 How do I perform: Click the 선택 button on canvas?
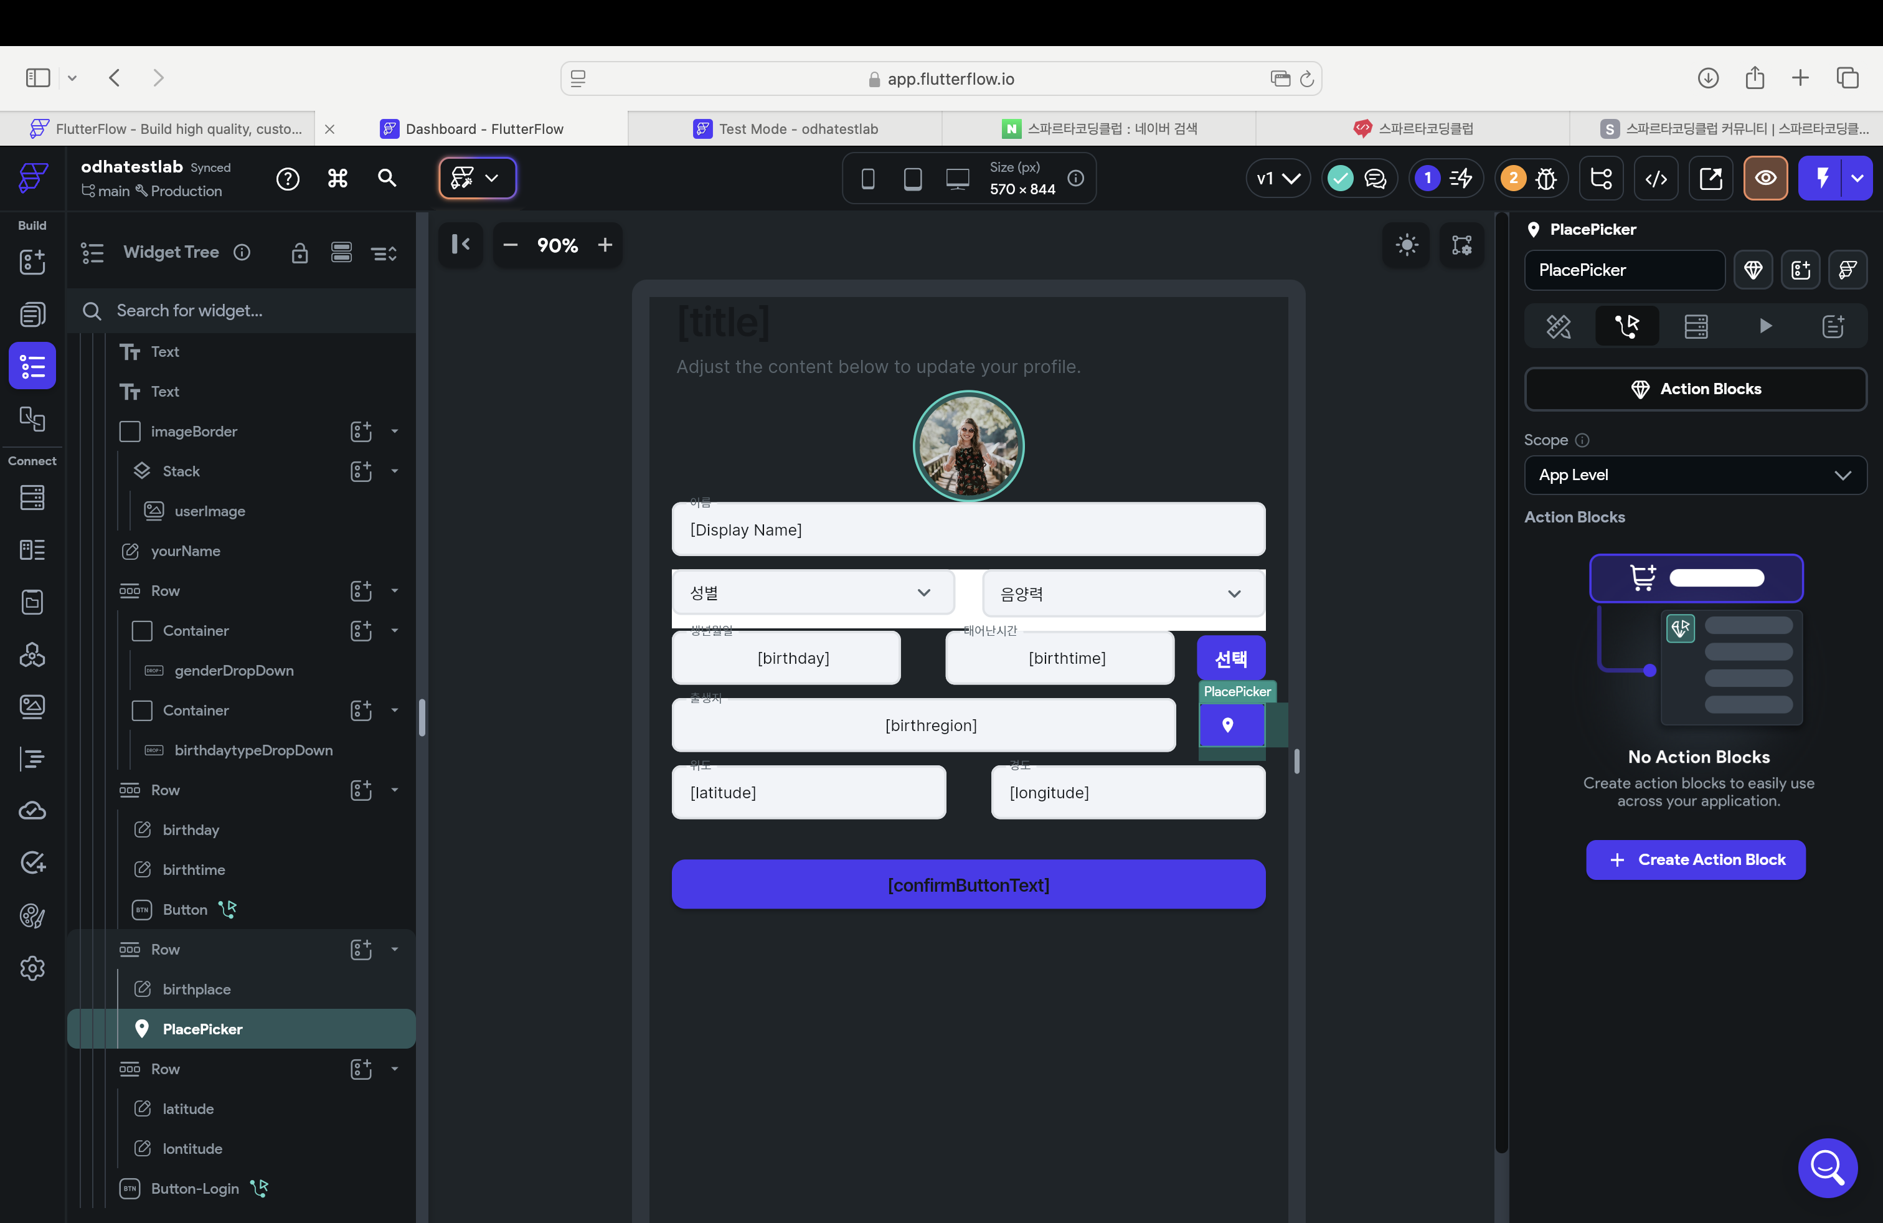pos(1230,659)
